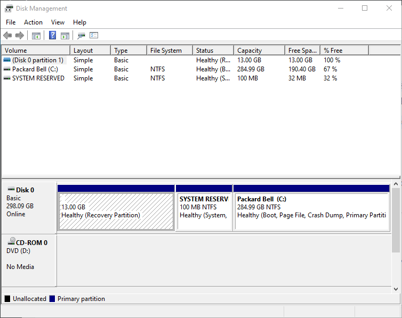Select SYSTEM RESERVED row in volume list
The height and width of the screenshot is (318, 402).
click(38, 78)
